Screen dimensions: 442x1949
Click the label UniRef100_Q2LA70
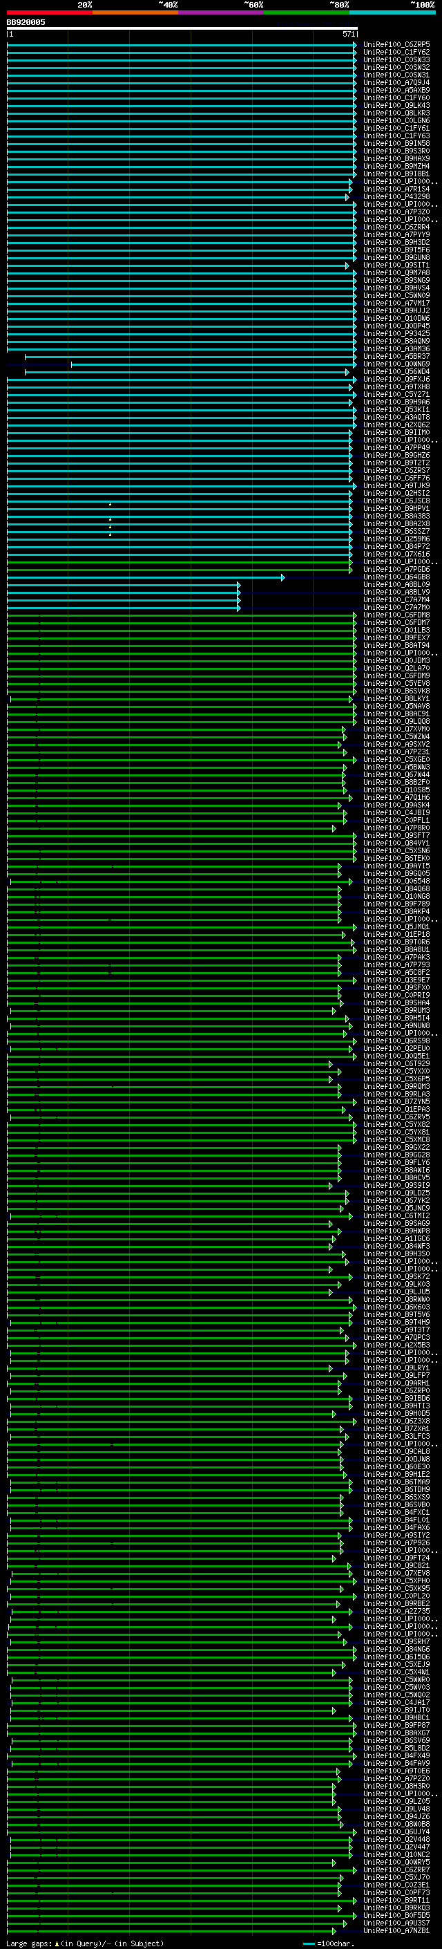pyautogui.click(x=396, y=668)
